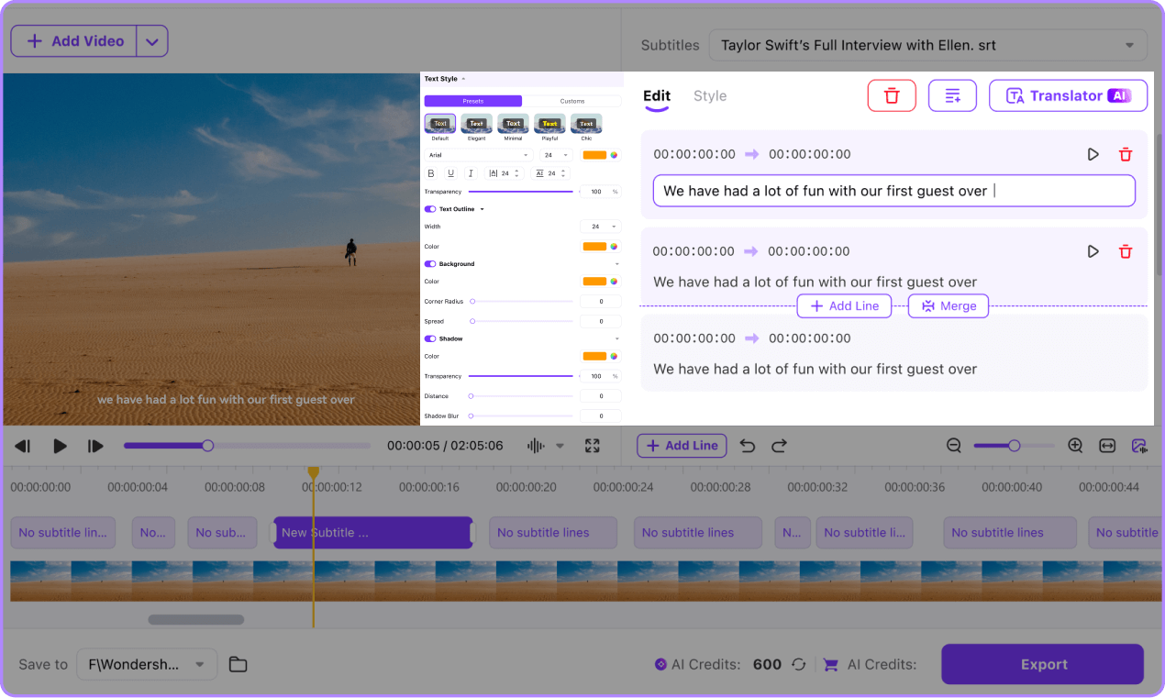Merge the two subtitle lines
This screenshot has width=1165, height=698.
point(949,305)
